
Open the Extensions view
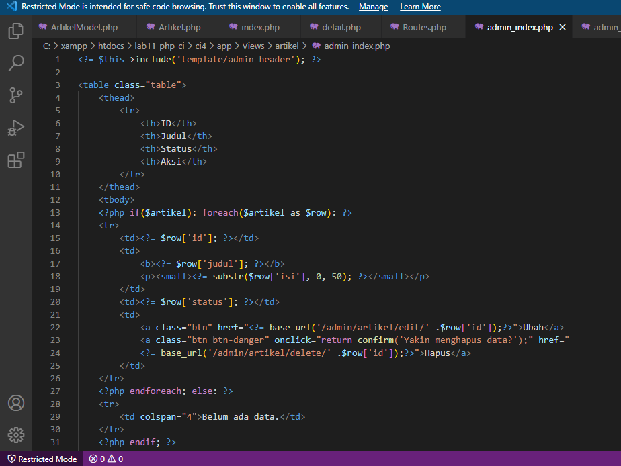click(15, 160)
